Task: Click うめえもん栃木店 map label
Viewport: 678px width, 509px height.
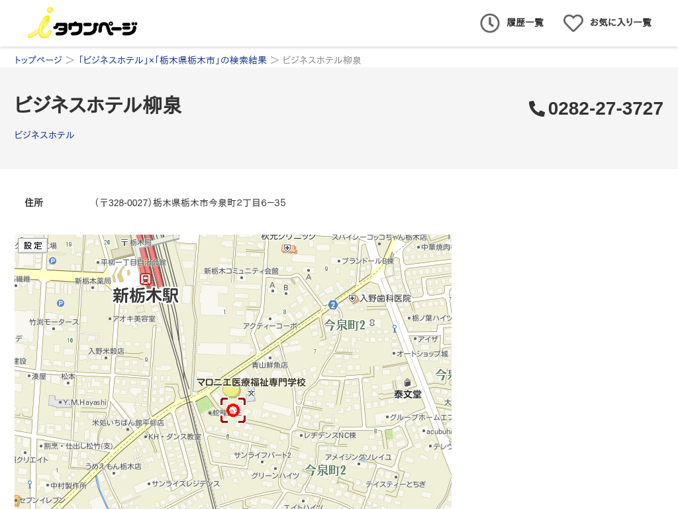Action: pyautogui.click(x=113, y=466)
